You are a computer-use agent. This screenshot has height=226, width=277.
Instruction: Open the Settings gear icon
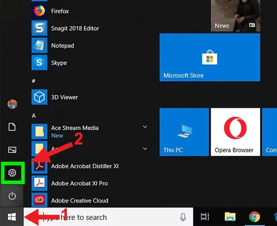tap(12, 173)
